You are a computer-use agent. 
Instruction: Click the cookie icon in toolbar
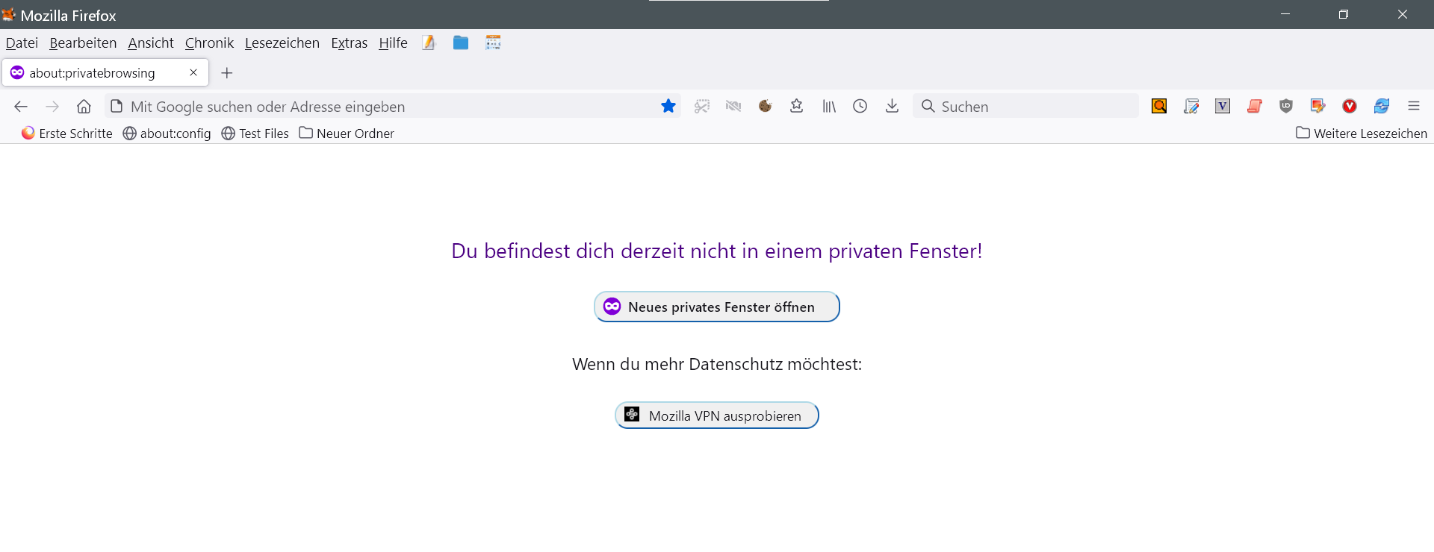point(765,106)
